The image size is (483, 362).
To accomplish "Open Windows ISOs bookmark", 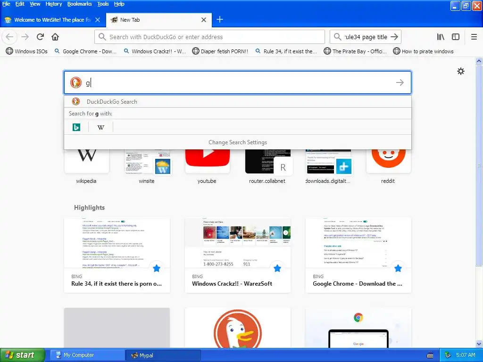I will (27, 51).
